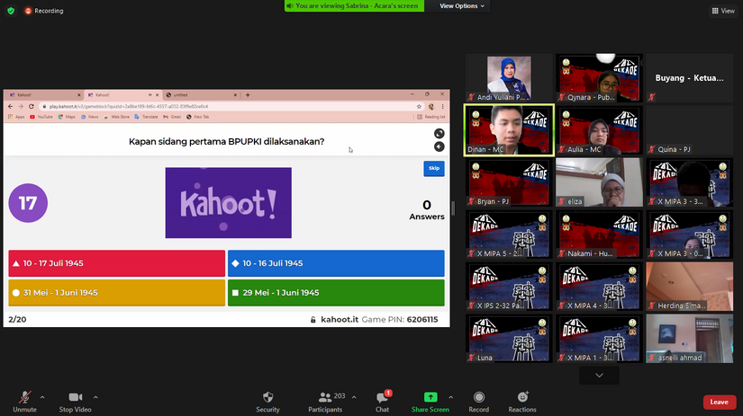Select Dinan - MC video thumbnail

[509, 130]
